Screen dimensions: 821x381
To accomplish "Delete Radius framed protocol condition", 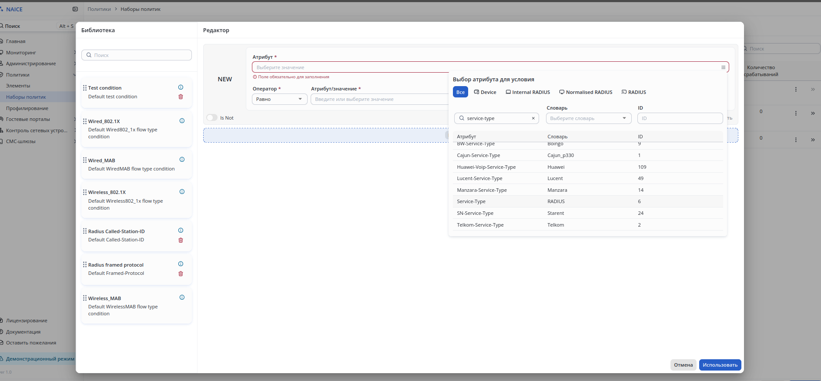I will 181,274.
